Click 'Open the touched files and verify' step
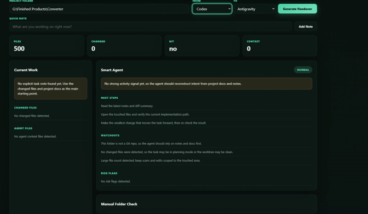The image size is (368, 214). point(207,114)
